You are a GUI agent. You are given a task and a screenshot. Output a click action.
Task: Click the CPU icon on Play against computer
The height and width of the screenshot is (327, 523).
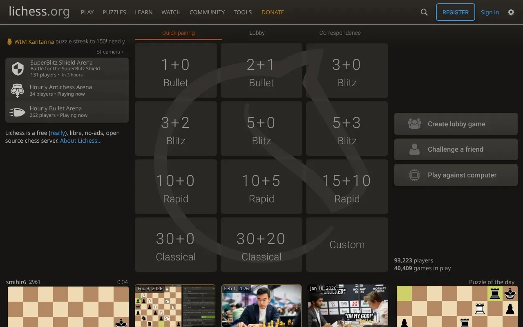[x=414, y=175]
